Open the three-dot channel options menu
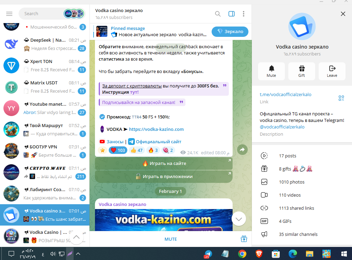Screen dimensions: 352x260 (x=243, y=14)
